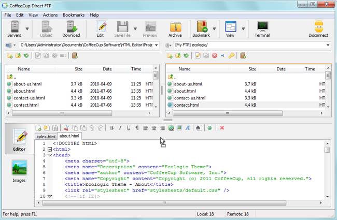This screenshot has height=220, width=337.
Task: Collapse the html tag fold marker on line 2
Action: pos(50,149)
